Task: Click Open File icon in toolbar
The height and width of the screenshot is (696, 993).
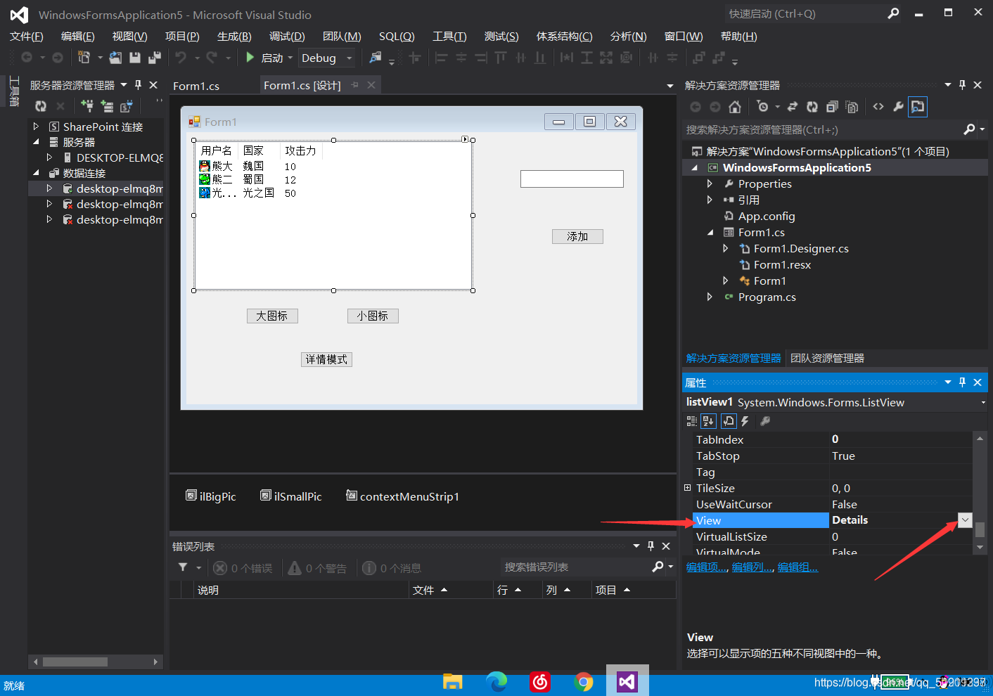Action: click(115, 58)
